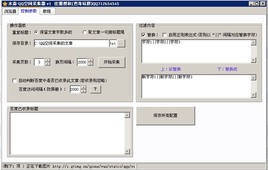The image size is (268, 170).
Task: Click the star app icon in title bar
Action: pos(5,4)
